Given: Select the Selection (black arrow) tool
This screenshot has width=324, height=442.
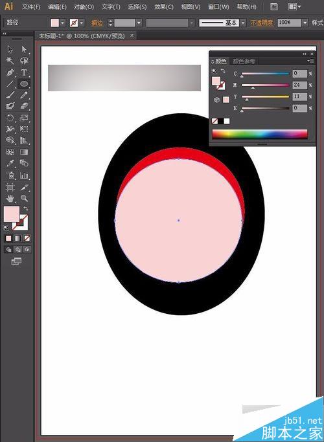Looking at the screenshot, I should pyautogui.click(x=10, y=50).
